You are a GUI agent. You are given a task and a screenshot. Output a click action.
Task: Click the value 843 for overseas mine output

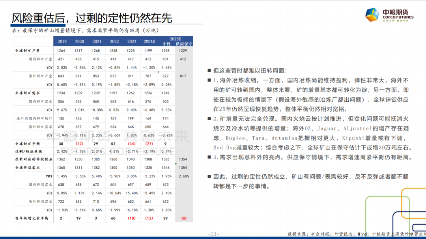(61, 76)
